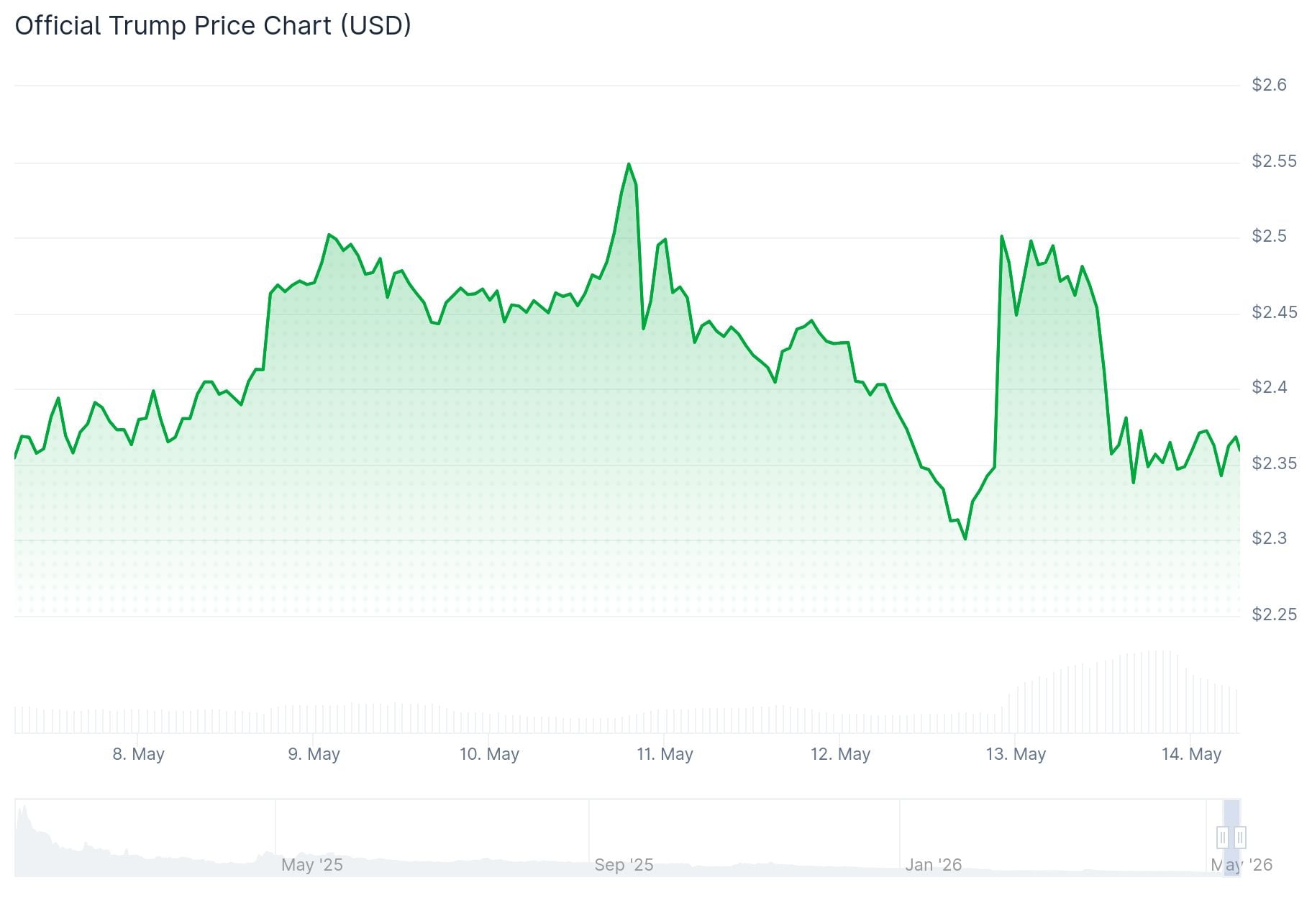Click the "Jan '26" navigator label
Image resolution: width=1312 pixels, height=898 pixels.
pos(933,865)
